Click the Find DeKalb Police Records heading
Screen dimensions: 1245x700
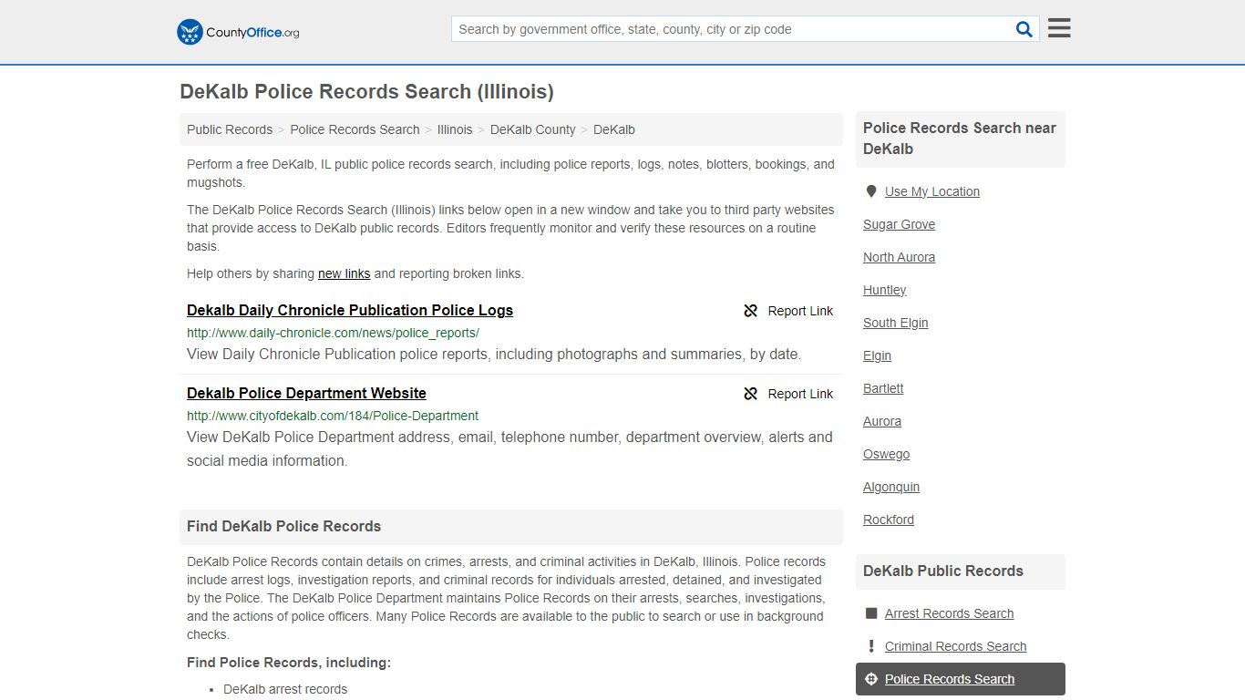click(x=283, y=526)
